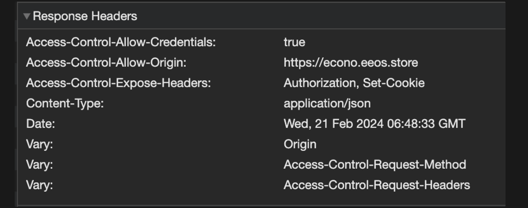Click the Access-Control-Request-Headers value
The height and width of the screenshot is (208, 528).
(377, 185)
